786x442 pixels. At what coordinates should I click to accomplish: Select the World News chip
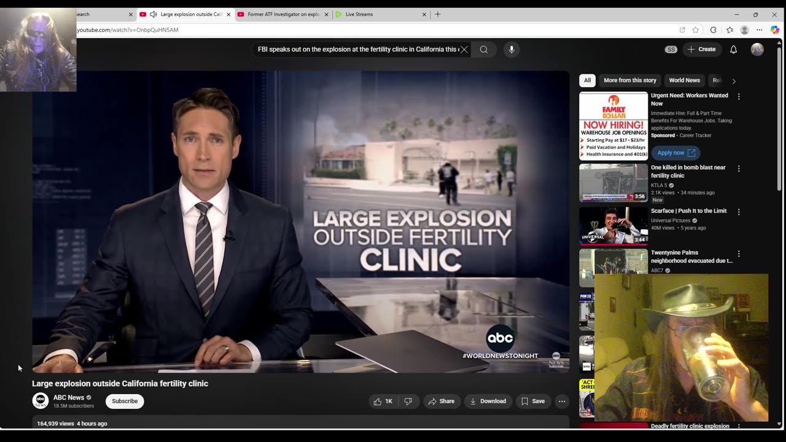[x=684, y=80]
